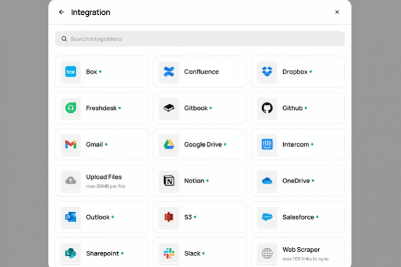Image resolution: width=401 pixels, height=267 pixels.
Task: Select the Sharepoint logo icon
Action: coord(70,253)
